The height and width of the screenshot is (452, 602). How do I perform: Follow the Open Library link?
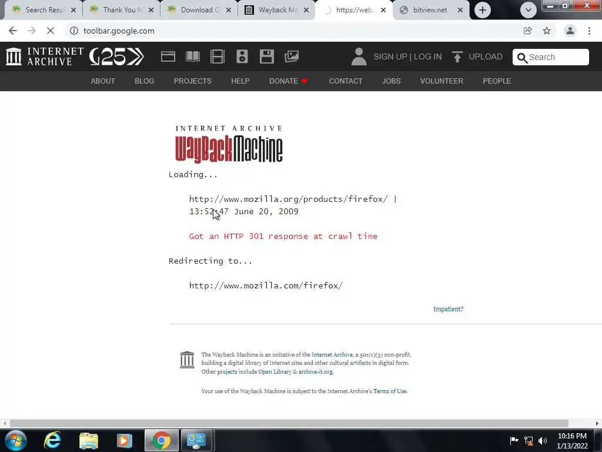(x=275, y=372)
